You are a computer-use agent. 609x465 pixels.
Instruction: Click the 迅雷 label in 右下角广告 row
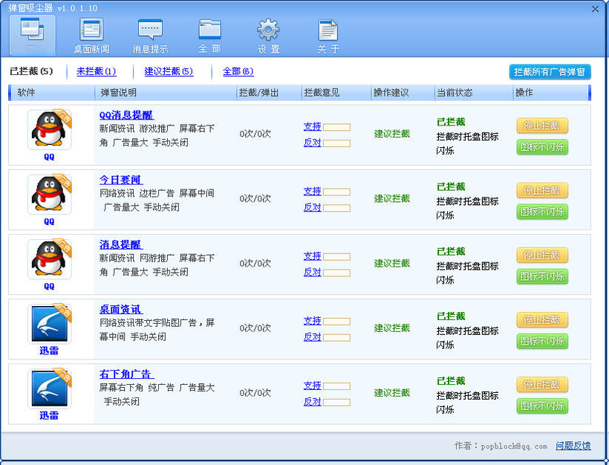(x=49, y=416)
